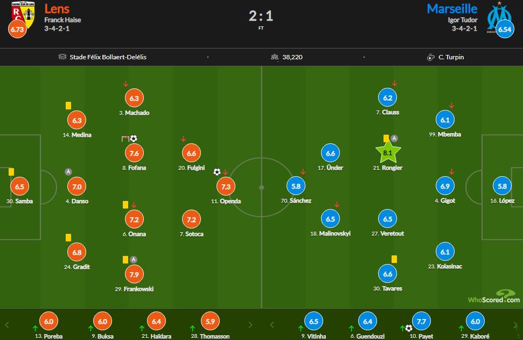Viewport: 523px width, 340px height.
Task: Click the goal ball icon above Openda
Action: (217, 172)
